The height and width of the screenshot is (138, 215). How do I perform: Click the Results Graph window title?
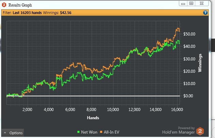click(20, 5)
